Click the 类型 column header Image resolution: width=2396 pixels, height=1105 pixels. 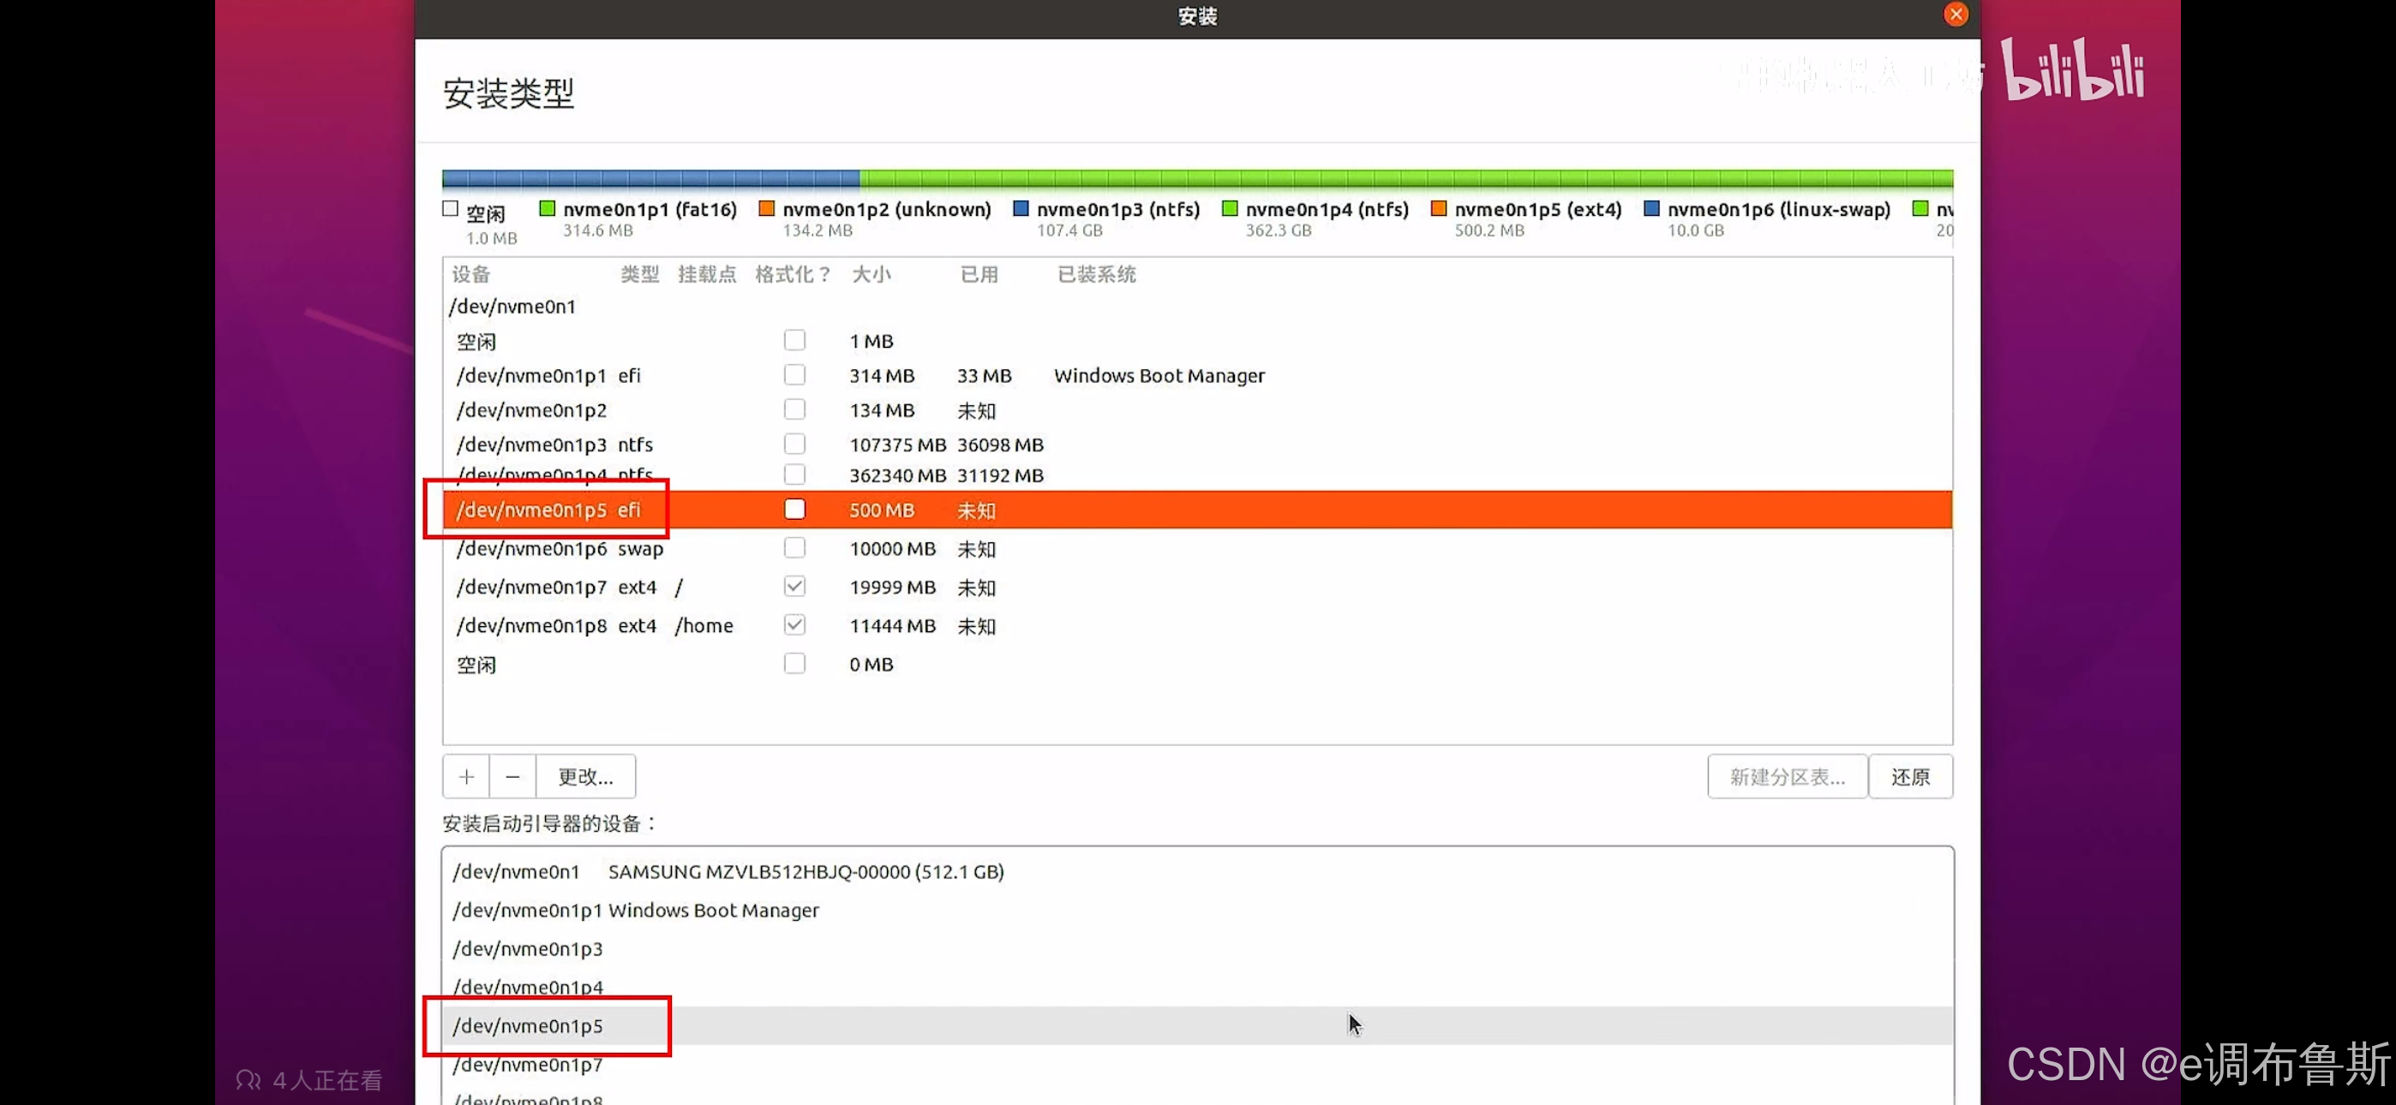[x=639, y=274]
